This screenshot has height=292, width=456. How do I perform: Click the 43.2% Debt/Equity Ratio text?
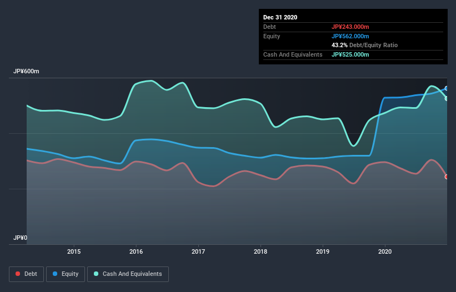(x=364, y=45)
